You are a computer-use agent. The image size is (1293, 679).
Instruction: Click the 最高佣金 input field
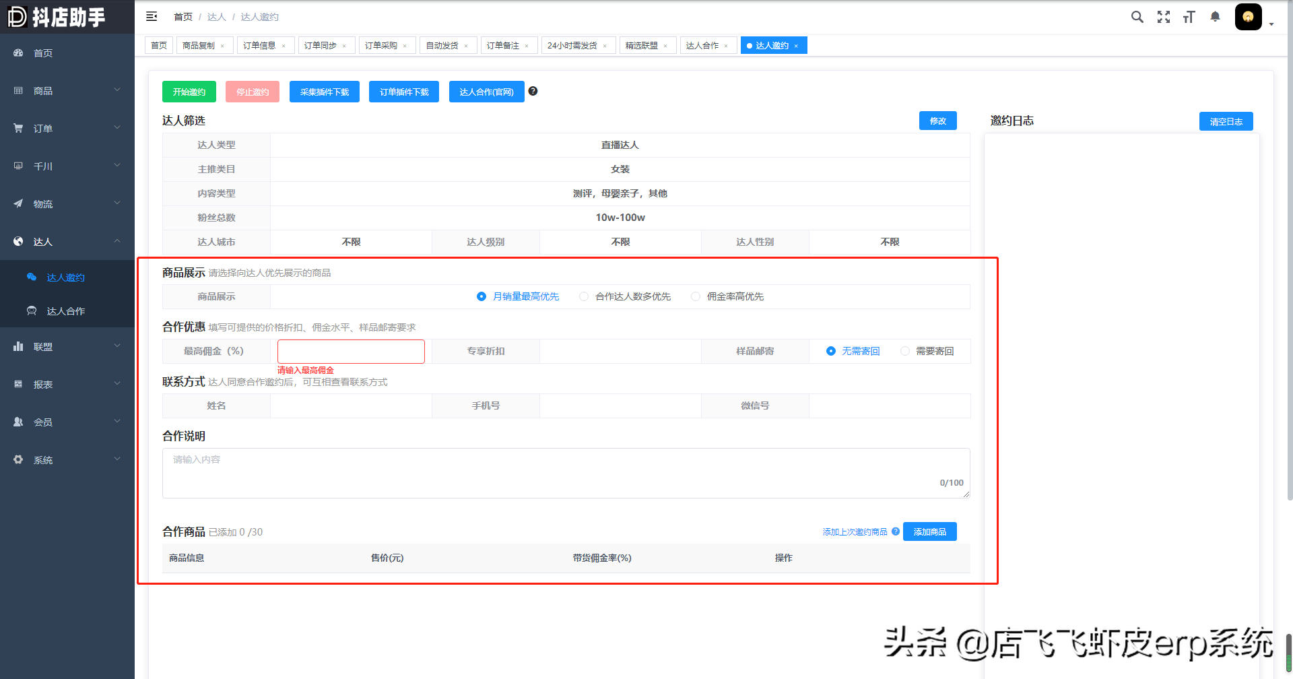351,352
